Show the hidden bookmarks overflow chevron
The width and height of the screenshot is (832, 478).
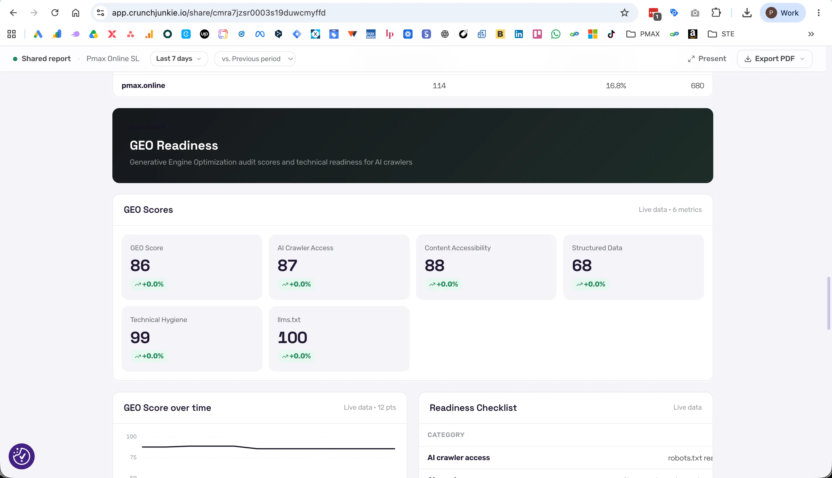coord(811,34)
